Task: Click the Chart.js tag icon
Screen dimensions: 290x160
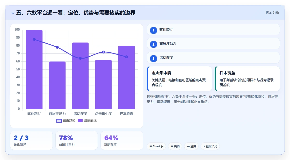Action: click(x=151, y=146)
